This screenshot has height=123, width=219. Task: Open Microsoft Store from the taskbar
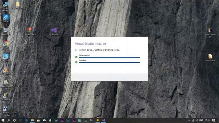pos(38,120)
